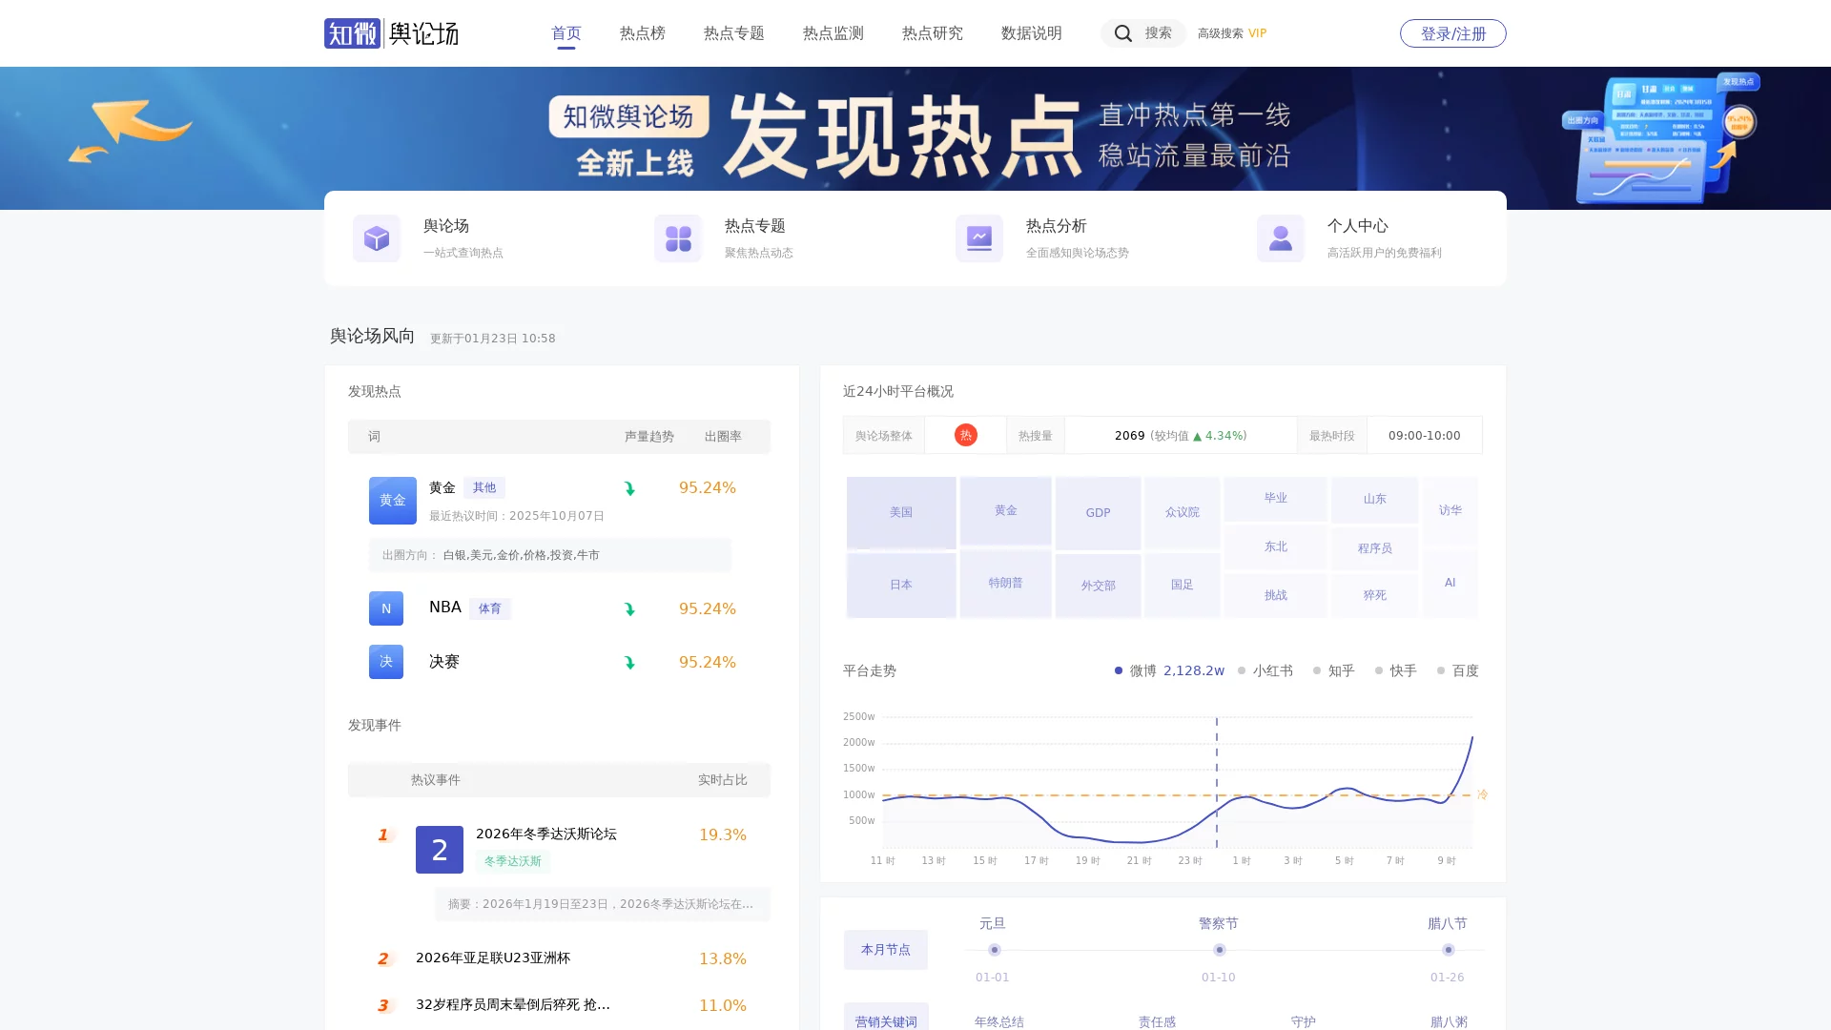
Task: Click the green down-trend arrow beside NBA
Action: pyautogui.click(x=628, y=608)
